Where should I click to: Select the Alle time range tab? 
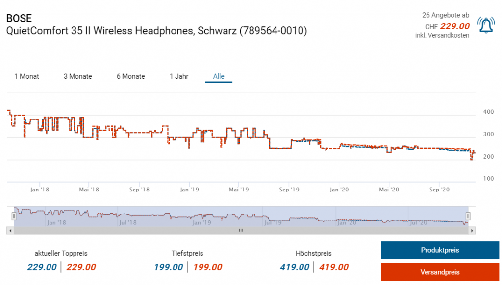click(x=219, y=76)
